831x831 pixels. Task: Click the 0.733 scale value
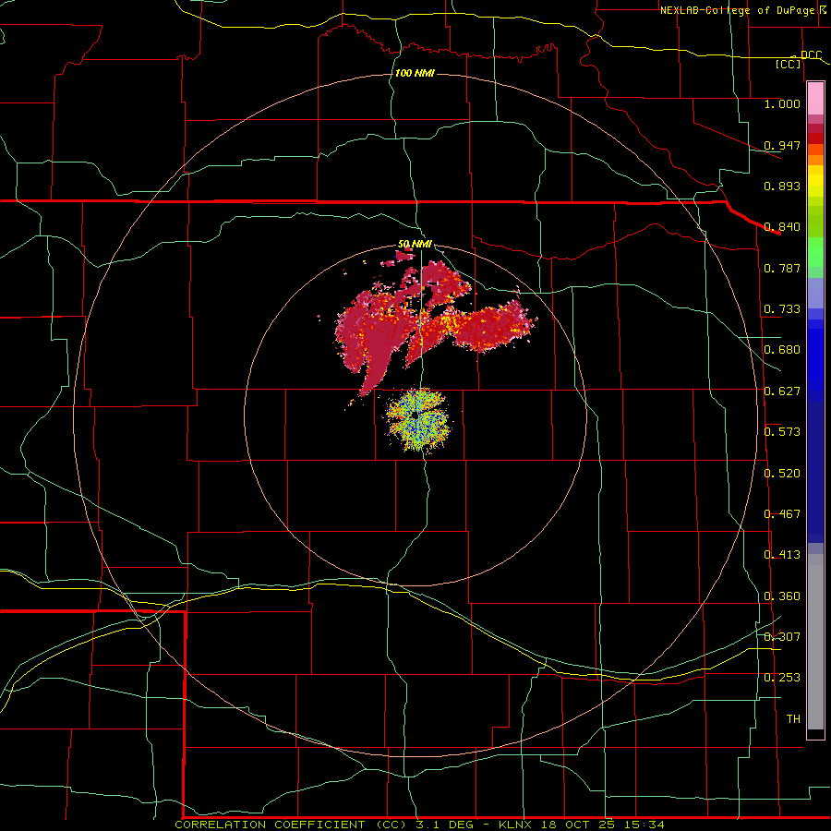[782, 309]
